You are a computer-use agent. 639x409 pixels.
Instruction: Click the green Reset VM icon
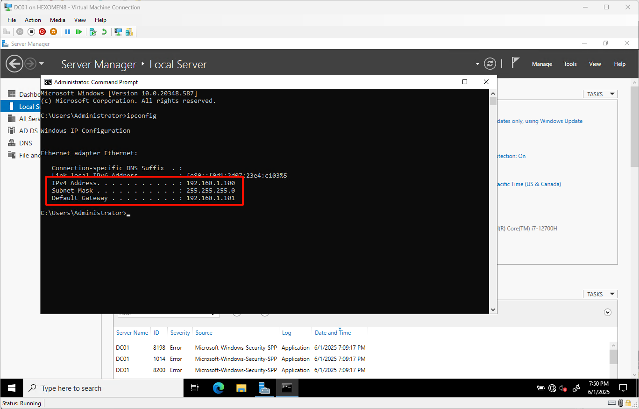(79, 32)
